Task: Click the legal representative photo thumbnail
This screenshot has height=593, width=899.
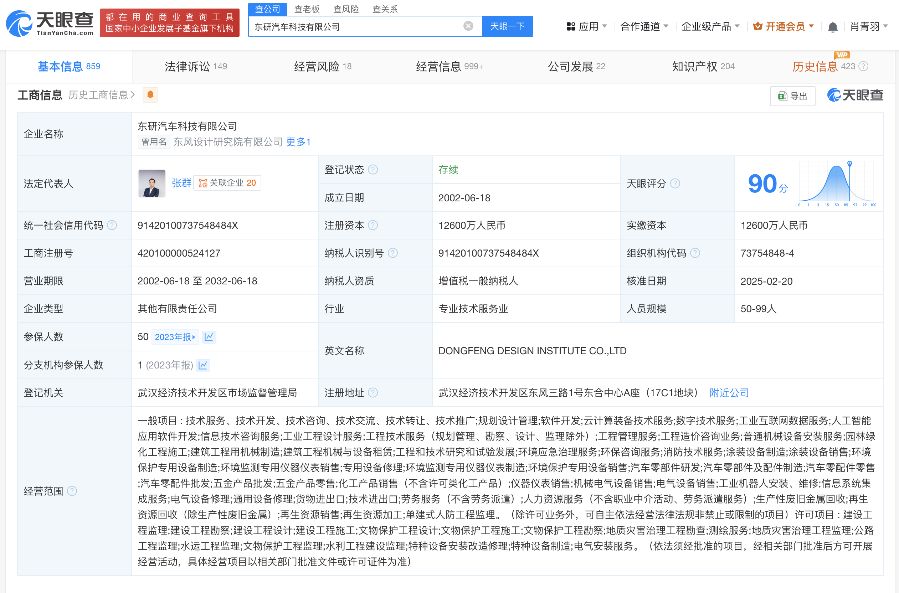Action: pyautogui.click(x=151, y=184)
